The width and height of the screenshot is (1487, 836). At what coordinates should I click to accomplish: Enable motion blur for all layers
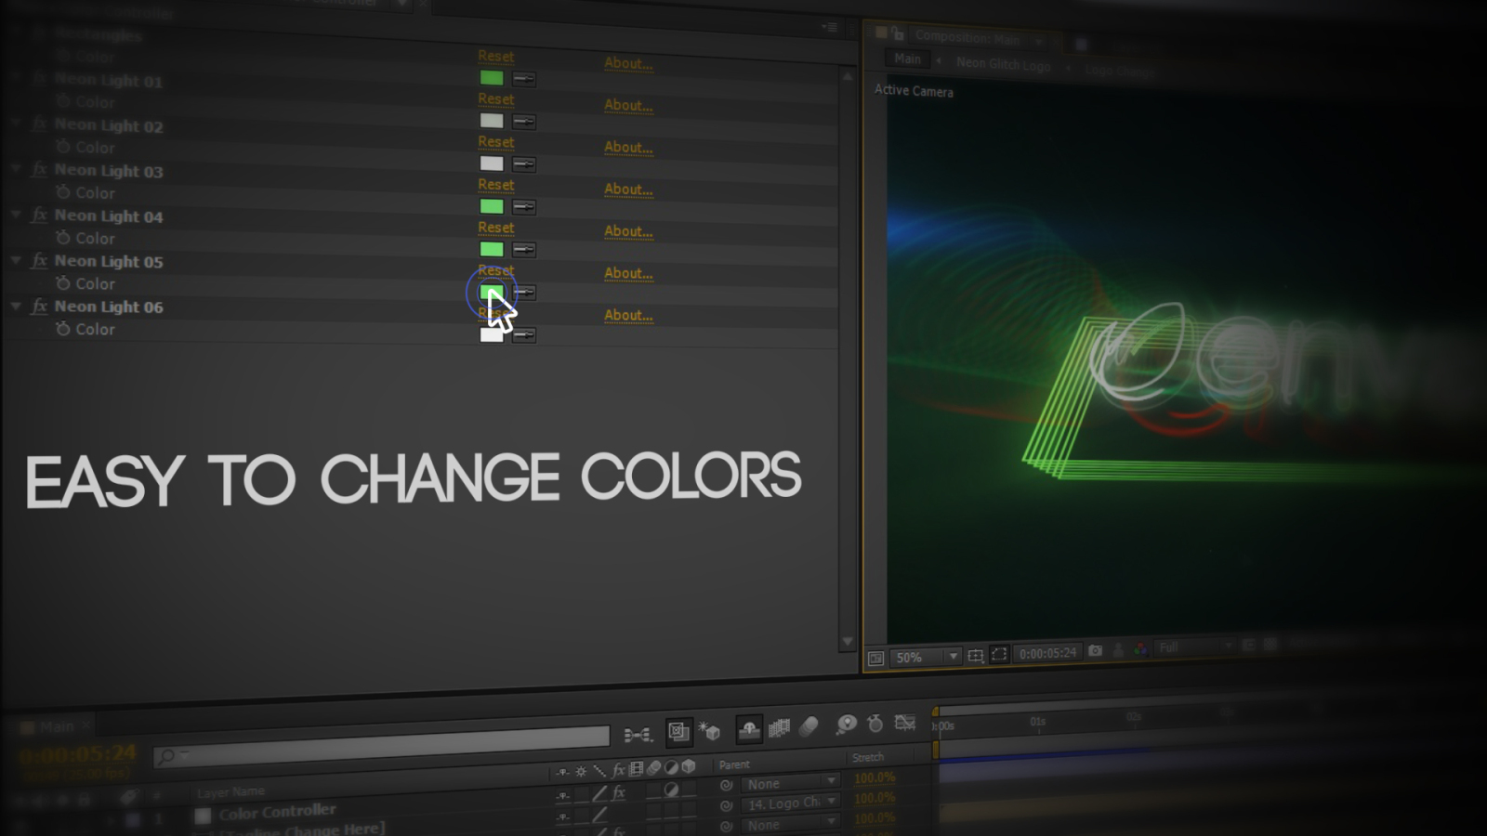[x=809, y=726]
